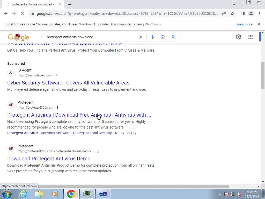Open the taskbar clock and date
This screenshot has height=199, width=265.
pos(252,194)
